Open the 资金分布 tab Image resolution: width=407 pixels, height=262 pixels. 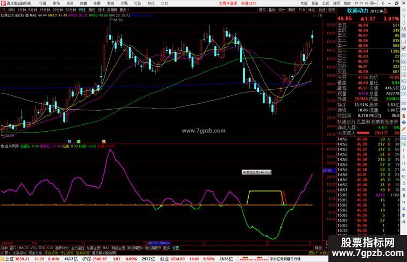(x=36, y=253)
